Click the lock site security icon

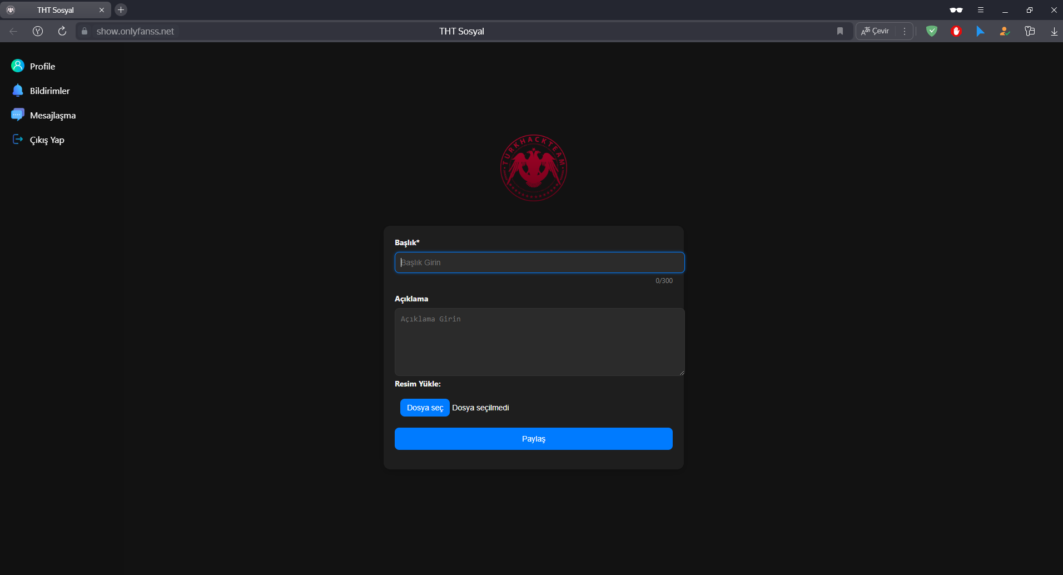coord(85,31)
